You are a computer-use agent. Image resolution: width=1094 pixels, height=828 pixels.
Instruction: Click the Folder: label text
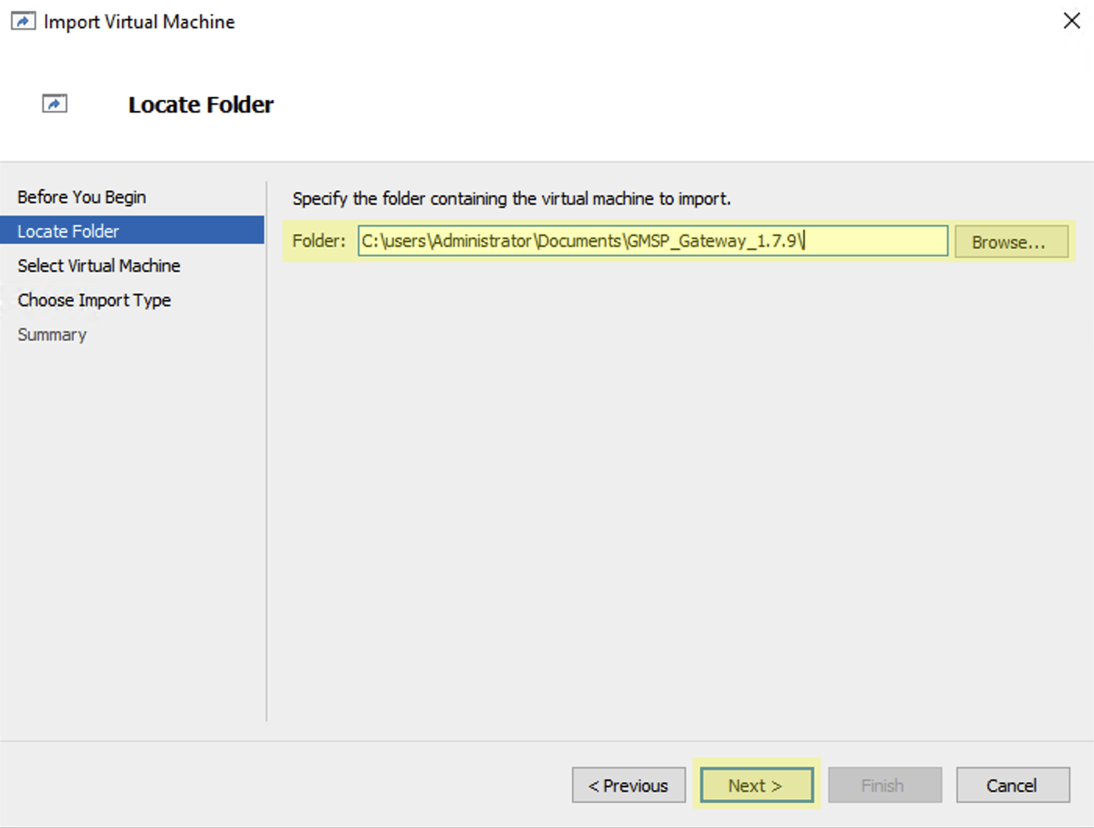point(319,241)
